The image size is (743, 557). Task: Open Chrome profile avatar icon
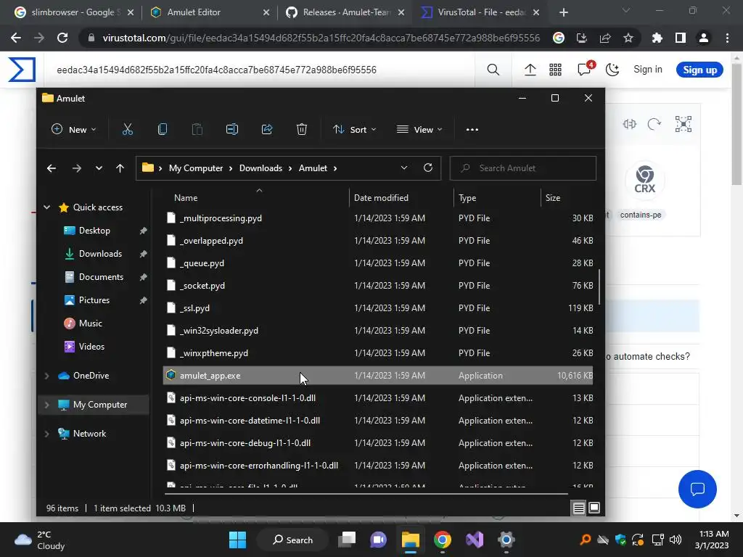[x=704, y=38]
